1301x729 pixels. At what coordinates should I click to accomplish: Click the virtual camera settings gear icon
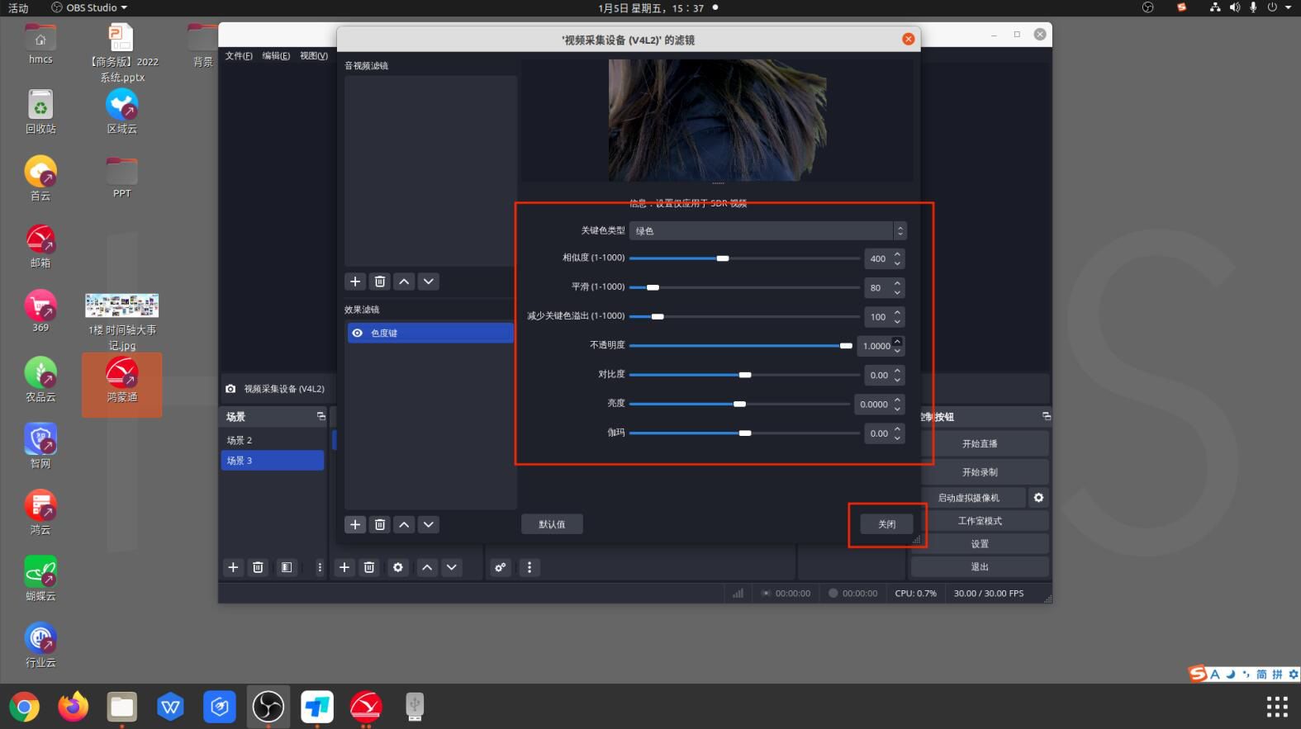pos(1038,498)
